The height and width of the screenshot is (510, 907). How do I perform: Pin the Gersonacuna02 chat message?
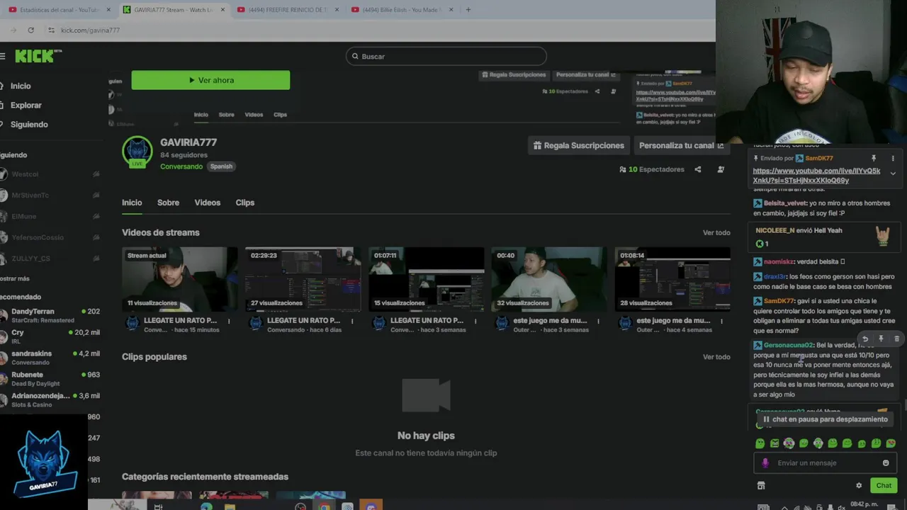(x=881, y=339)
